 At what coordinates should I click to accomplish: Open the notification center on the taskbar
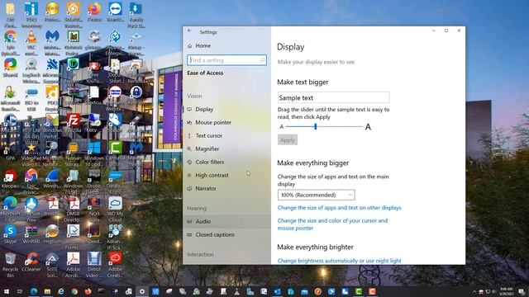[522, 291]
